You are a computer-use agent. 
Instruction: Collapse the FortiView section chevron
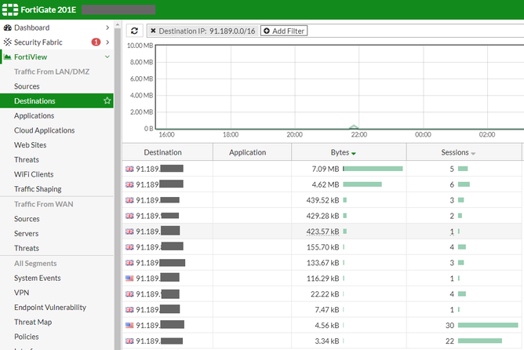click(107, 57)
